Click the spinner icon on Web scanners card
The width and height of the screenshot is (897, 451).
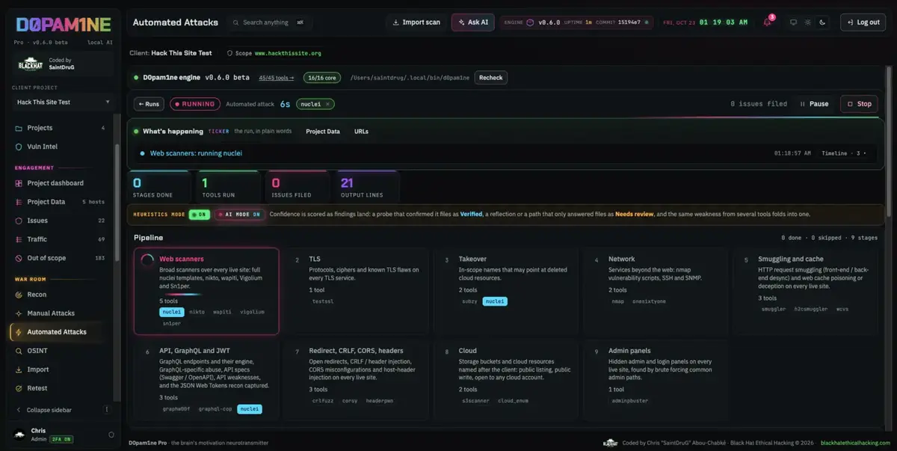[x=148, y=260]
